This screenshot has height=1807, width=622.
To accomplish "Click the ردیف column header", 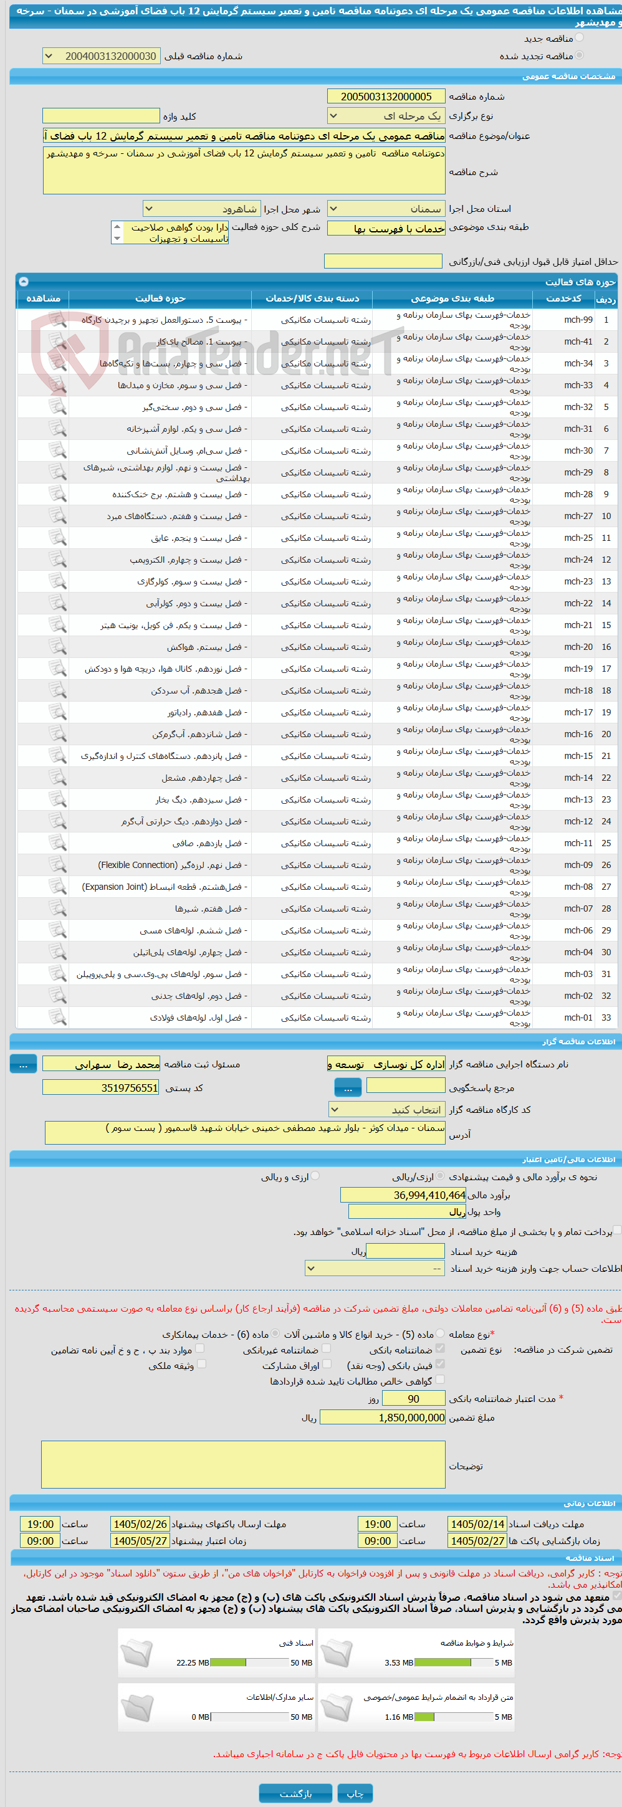I will pos(606,299).
